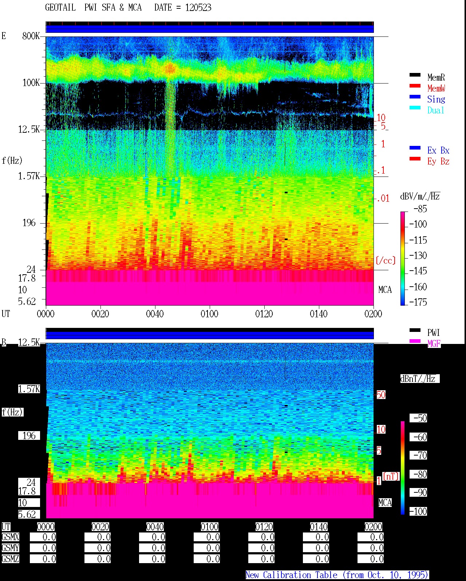Click the dBnT magnetic field color scale bar
This screenshot has height=581, width=466.
click(x=403, y=468)
